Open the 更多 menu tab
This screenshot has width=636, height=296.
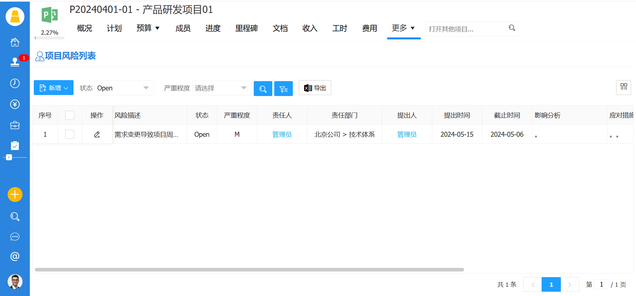403,28
